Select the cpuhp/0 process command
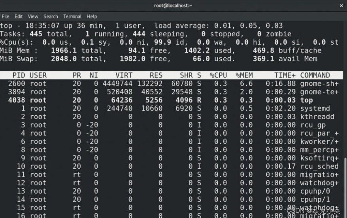This screenshot has height=218, width=347. 315,191
